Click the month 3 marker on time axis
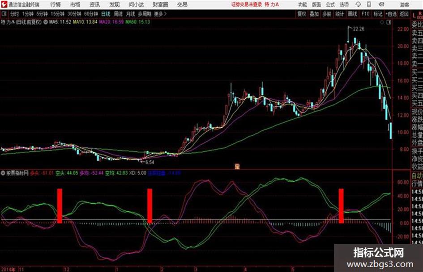 [196, 269]
